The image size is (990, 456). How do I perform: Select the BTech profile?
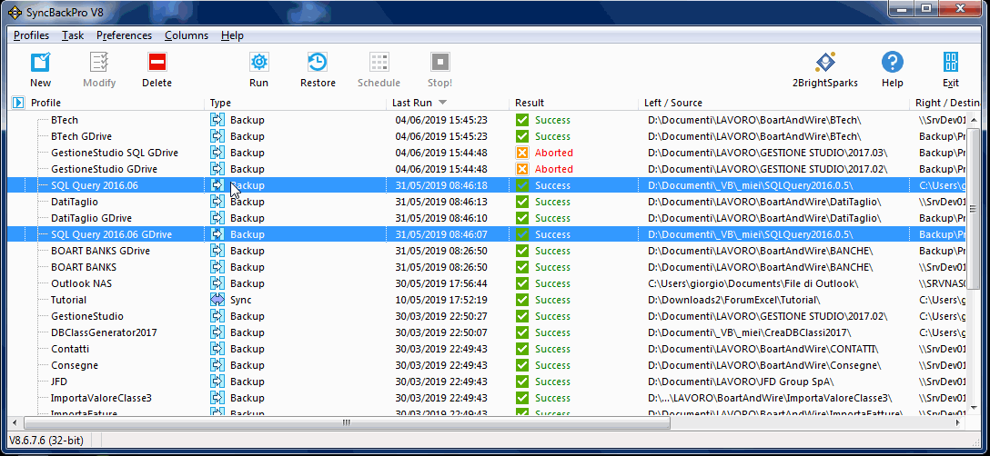[x=65, y=120]
